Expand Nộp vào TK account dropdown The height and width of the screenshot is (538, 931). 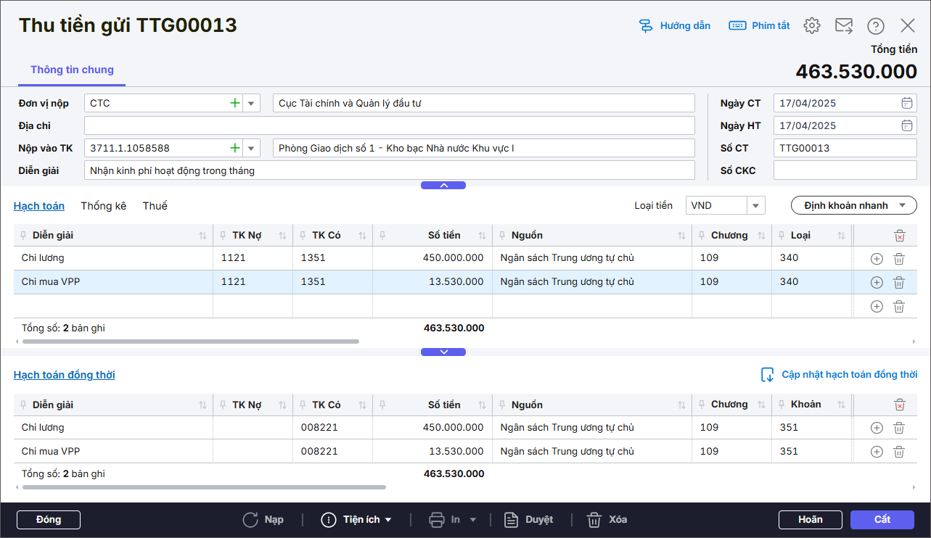[x=251, y=149]
